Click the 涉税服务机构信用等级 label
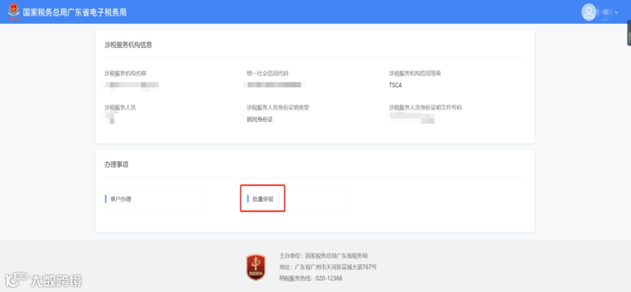This screenshot has height=292, width=631. [415, 73]
